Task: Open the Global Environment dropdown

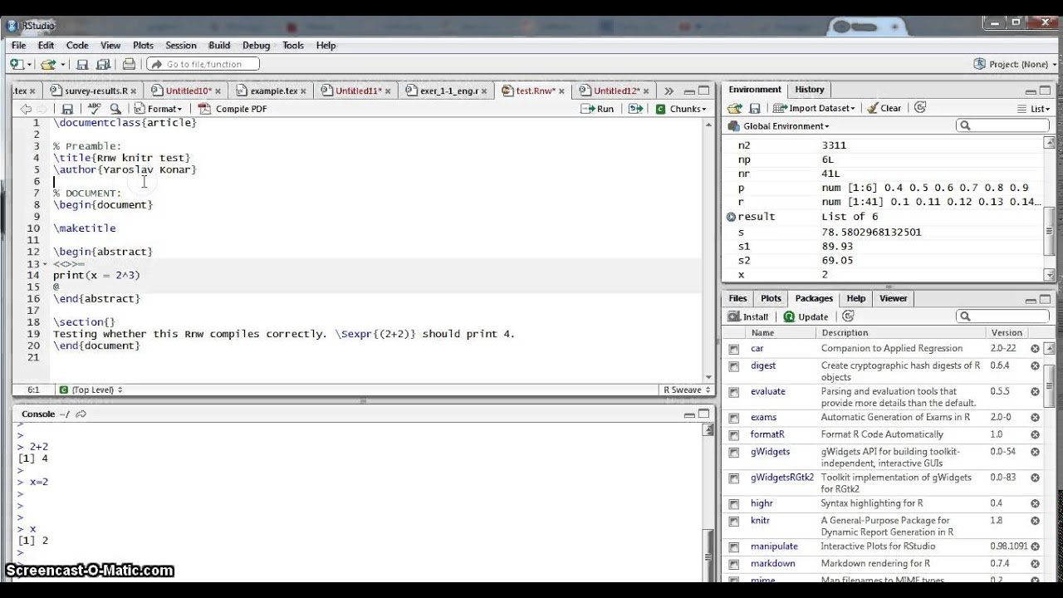Action: click(x=779, y=126)
